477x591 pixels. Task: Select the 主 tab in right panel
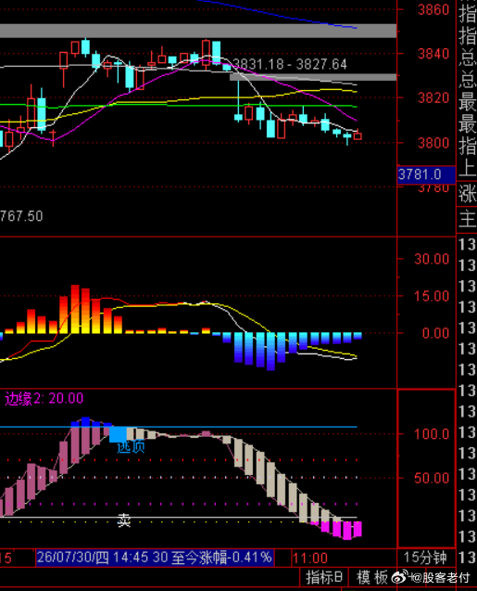(x=467, y=219)
